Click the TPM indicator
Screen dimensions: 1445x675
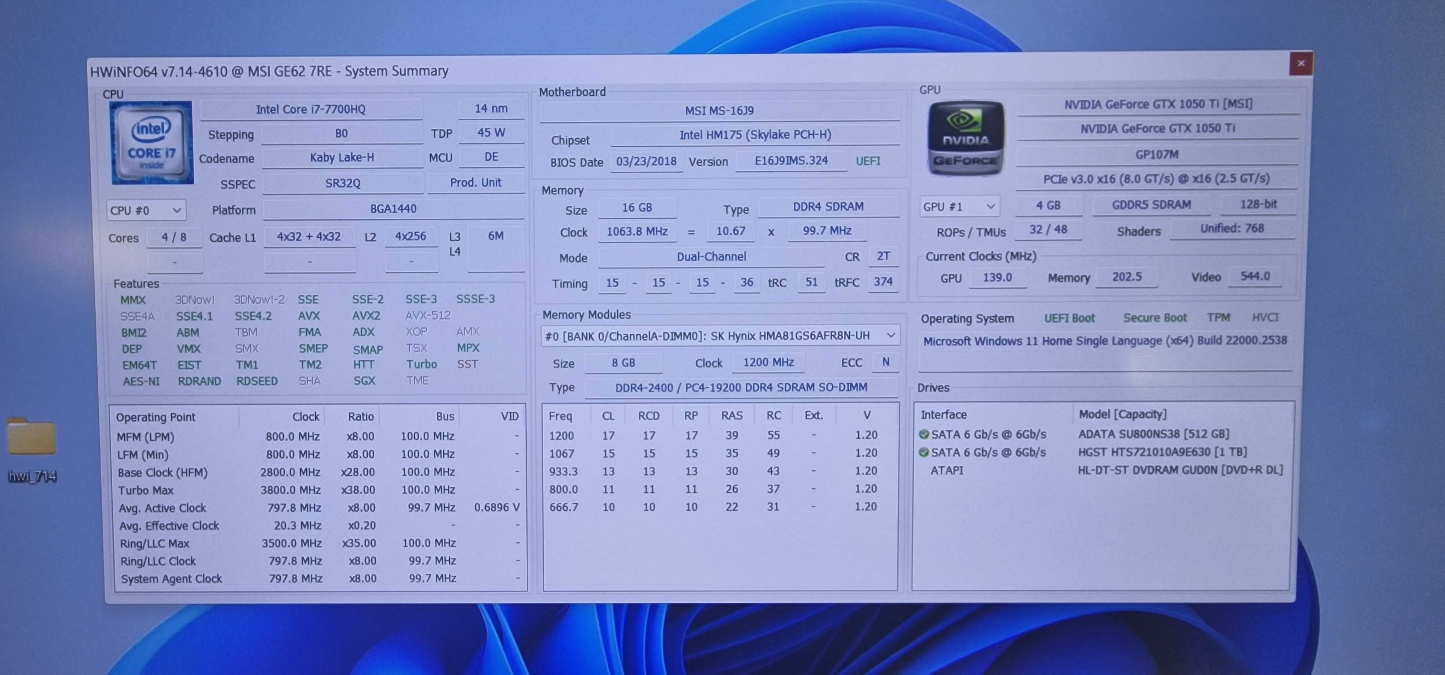1218,318
